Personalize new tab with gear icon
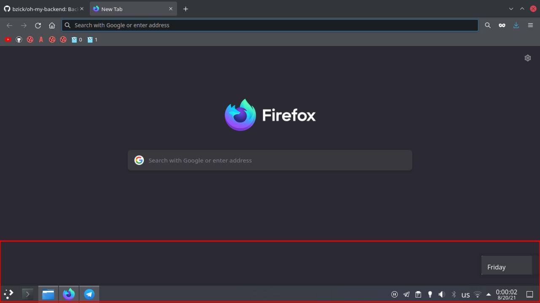 coord(527,58)
